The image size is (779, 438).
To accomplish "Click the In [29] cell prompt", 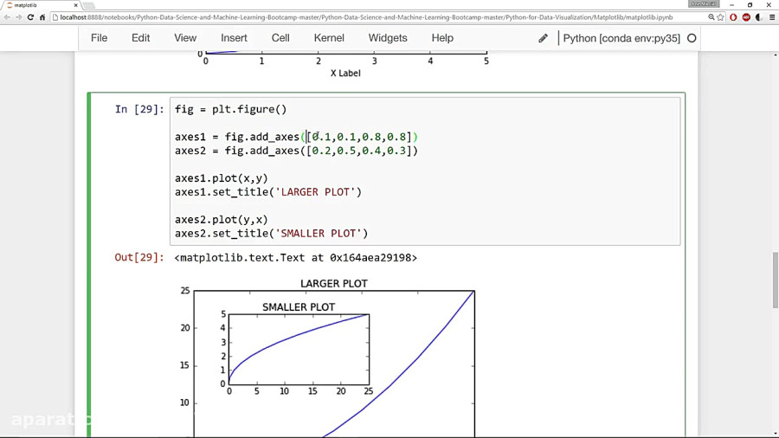I will click(139, 109).
